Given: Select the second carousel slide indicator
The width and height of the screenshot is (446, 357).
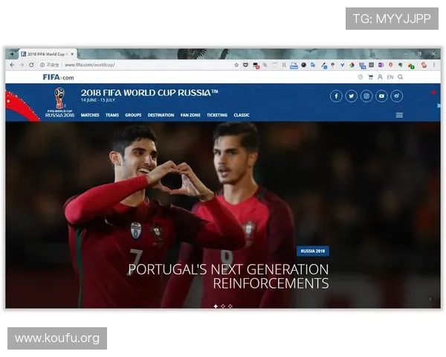Looking at the screenshot, I should pyautogui.click(x=223, y=306).
